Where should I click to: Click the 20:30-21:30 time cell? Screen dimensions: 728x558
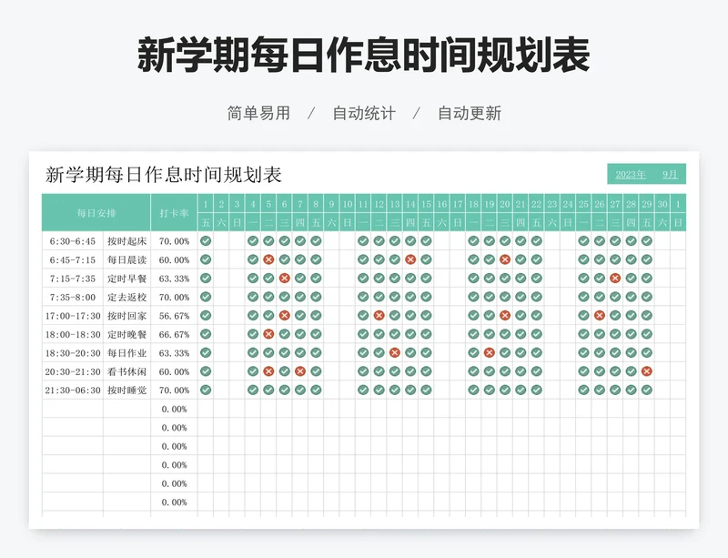[x=73, y=371]
